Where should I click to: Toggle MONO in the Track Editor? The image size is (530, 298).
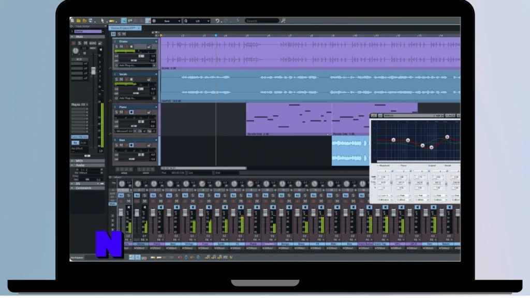pyautogui.click(x=93, y=43)
